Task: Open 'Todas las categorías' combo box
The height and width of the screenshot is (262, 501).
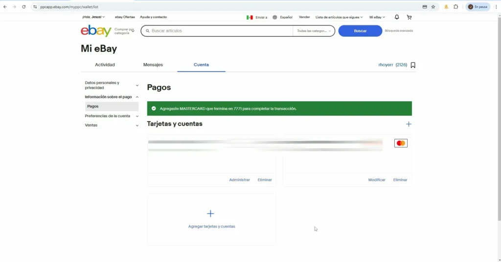Action: pos(314,31)
